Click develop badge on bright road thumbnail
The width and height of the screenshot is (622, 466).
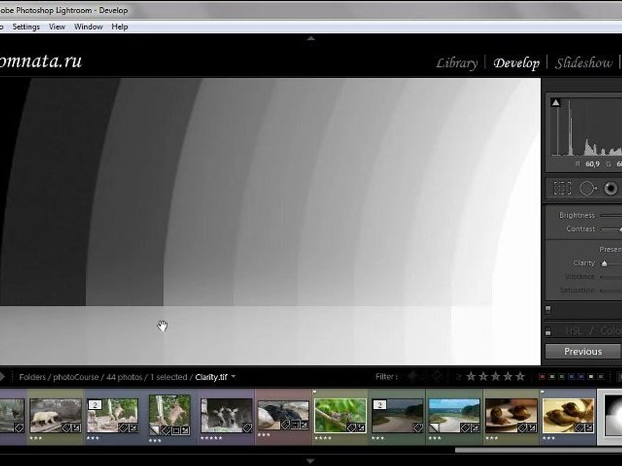(x=475, y=428)
